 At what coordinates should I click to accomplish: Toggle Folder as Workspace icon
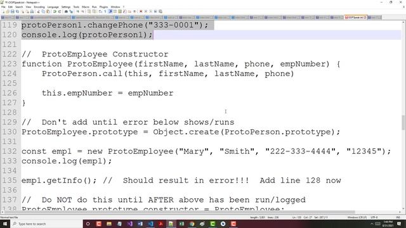point(129,11)
